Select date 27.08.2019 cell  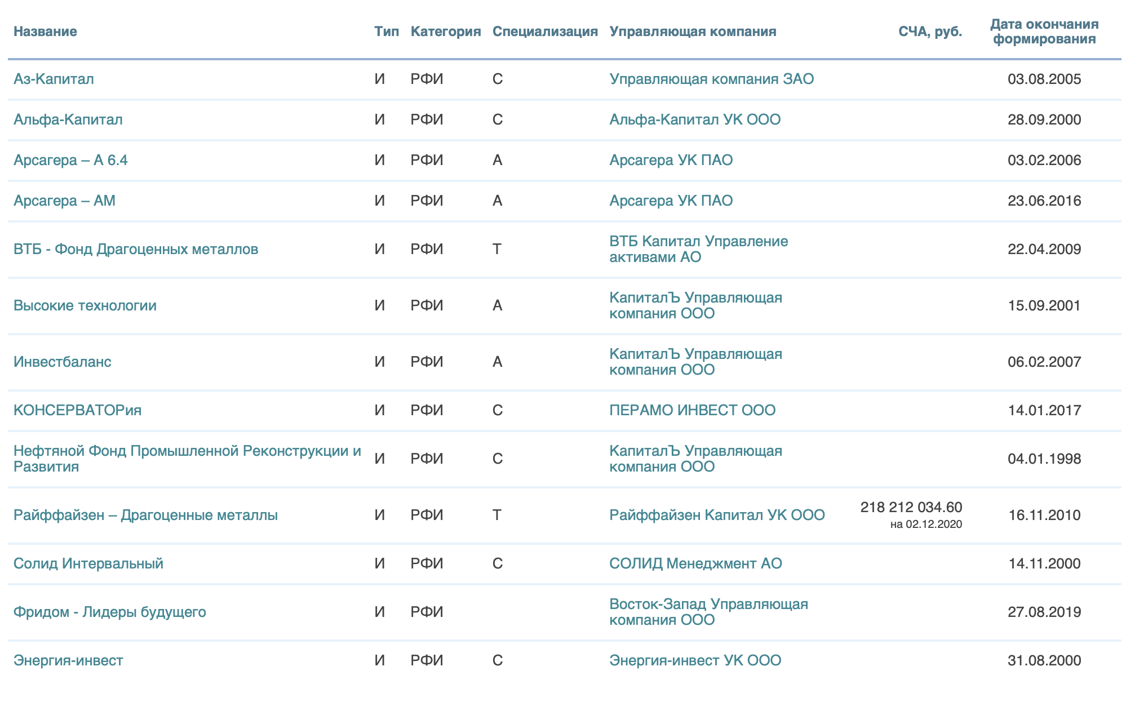point(1044,612)
